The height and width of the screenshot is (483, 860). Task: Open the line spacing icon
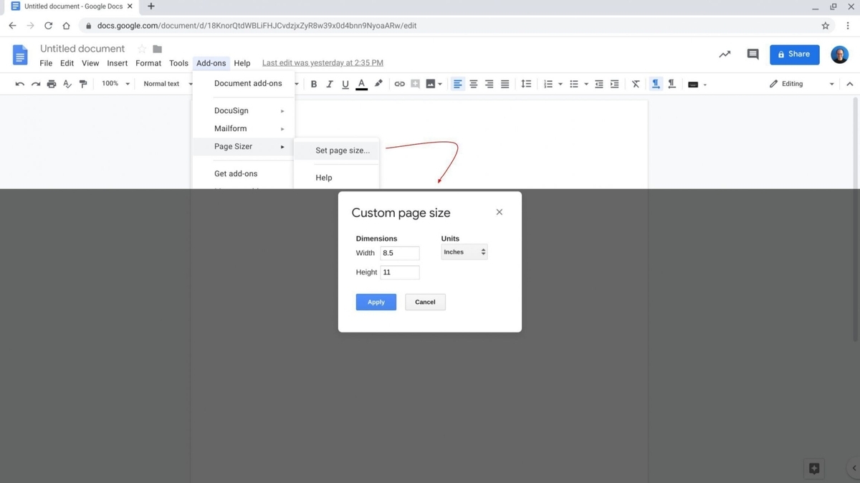(x=526, y=84)
